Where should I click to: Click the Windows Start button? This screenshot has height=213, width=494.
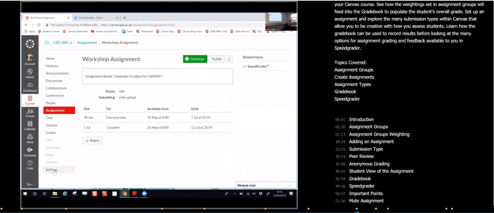[26, 193]
